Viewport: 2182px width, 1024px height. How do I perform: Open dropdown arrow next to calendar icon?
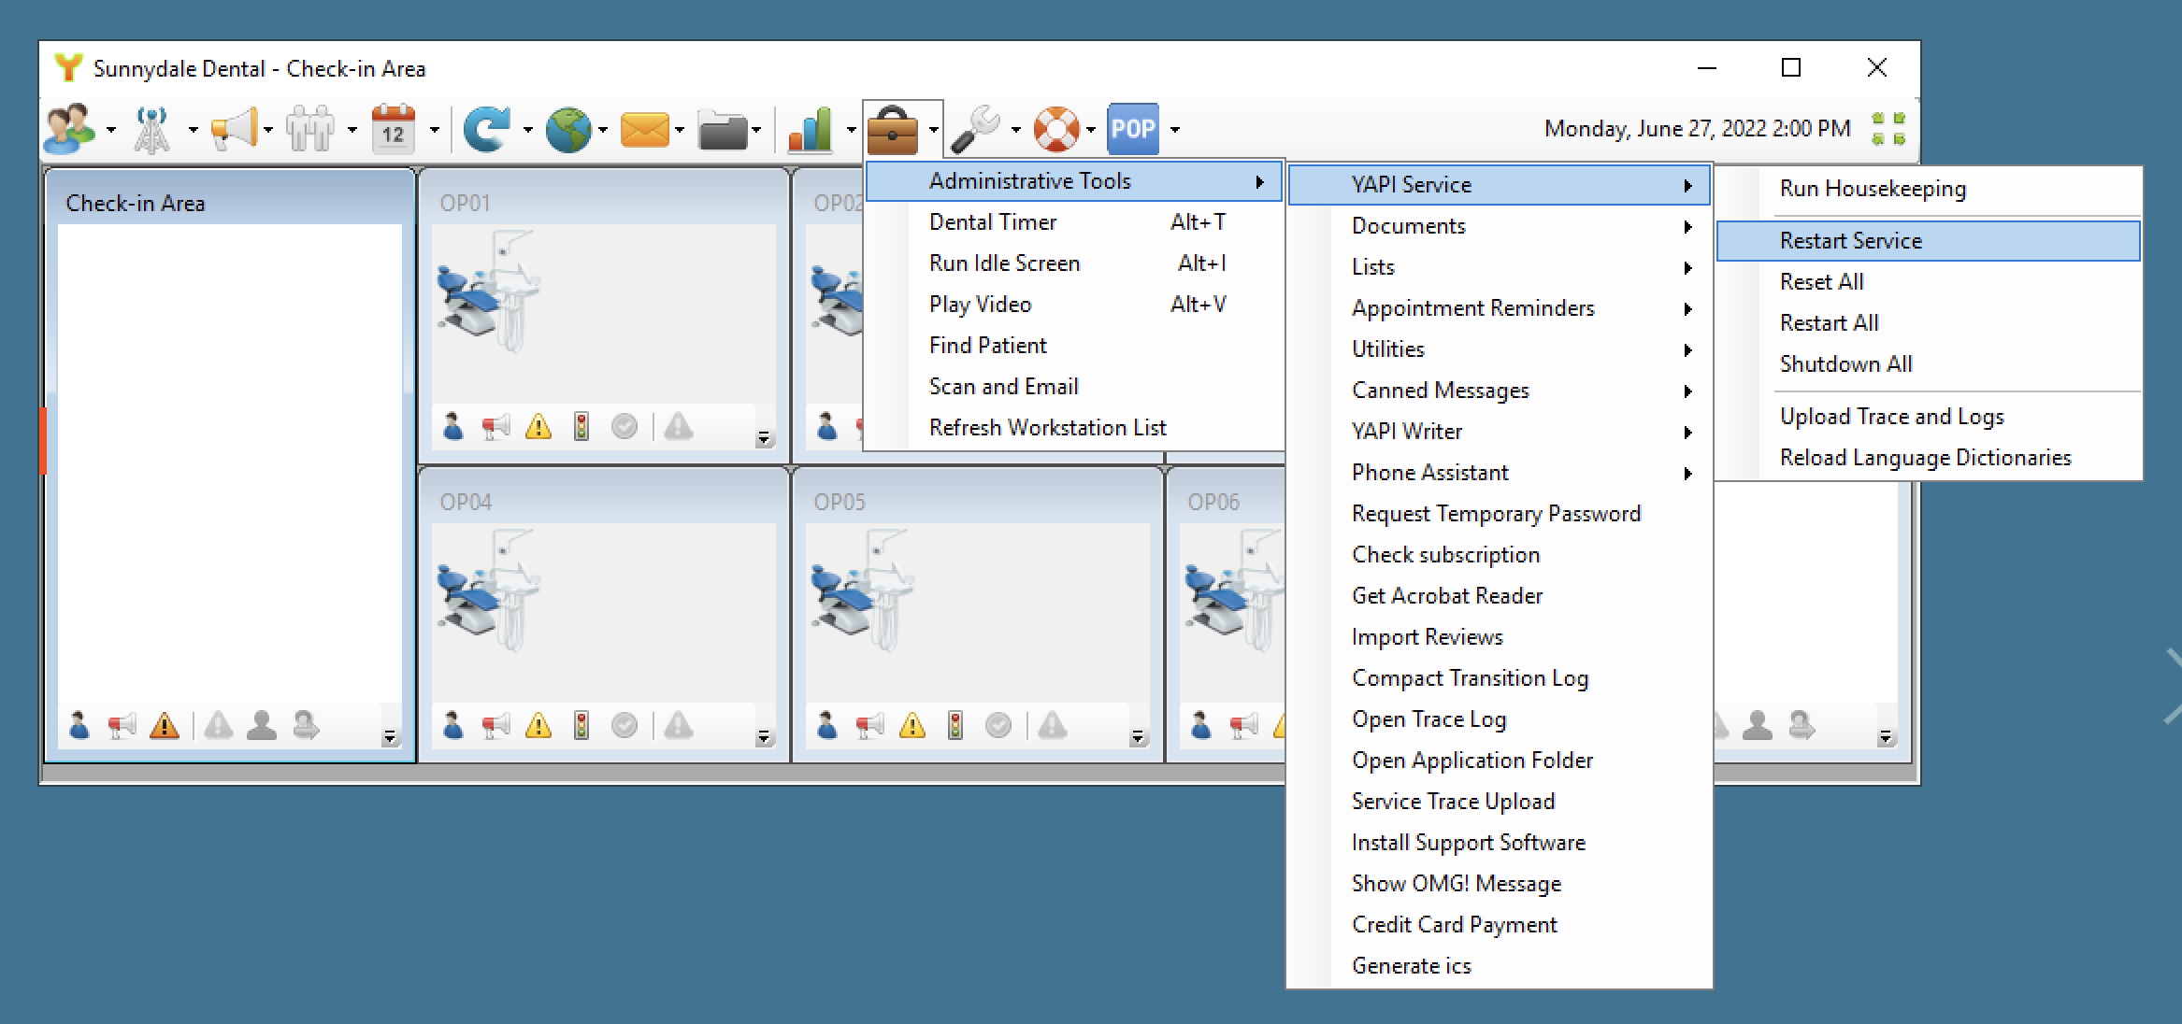(434, 130)
